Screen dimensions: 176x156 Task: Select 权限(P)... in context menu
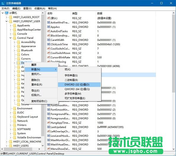tap(41, 95)
